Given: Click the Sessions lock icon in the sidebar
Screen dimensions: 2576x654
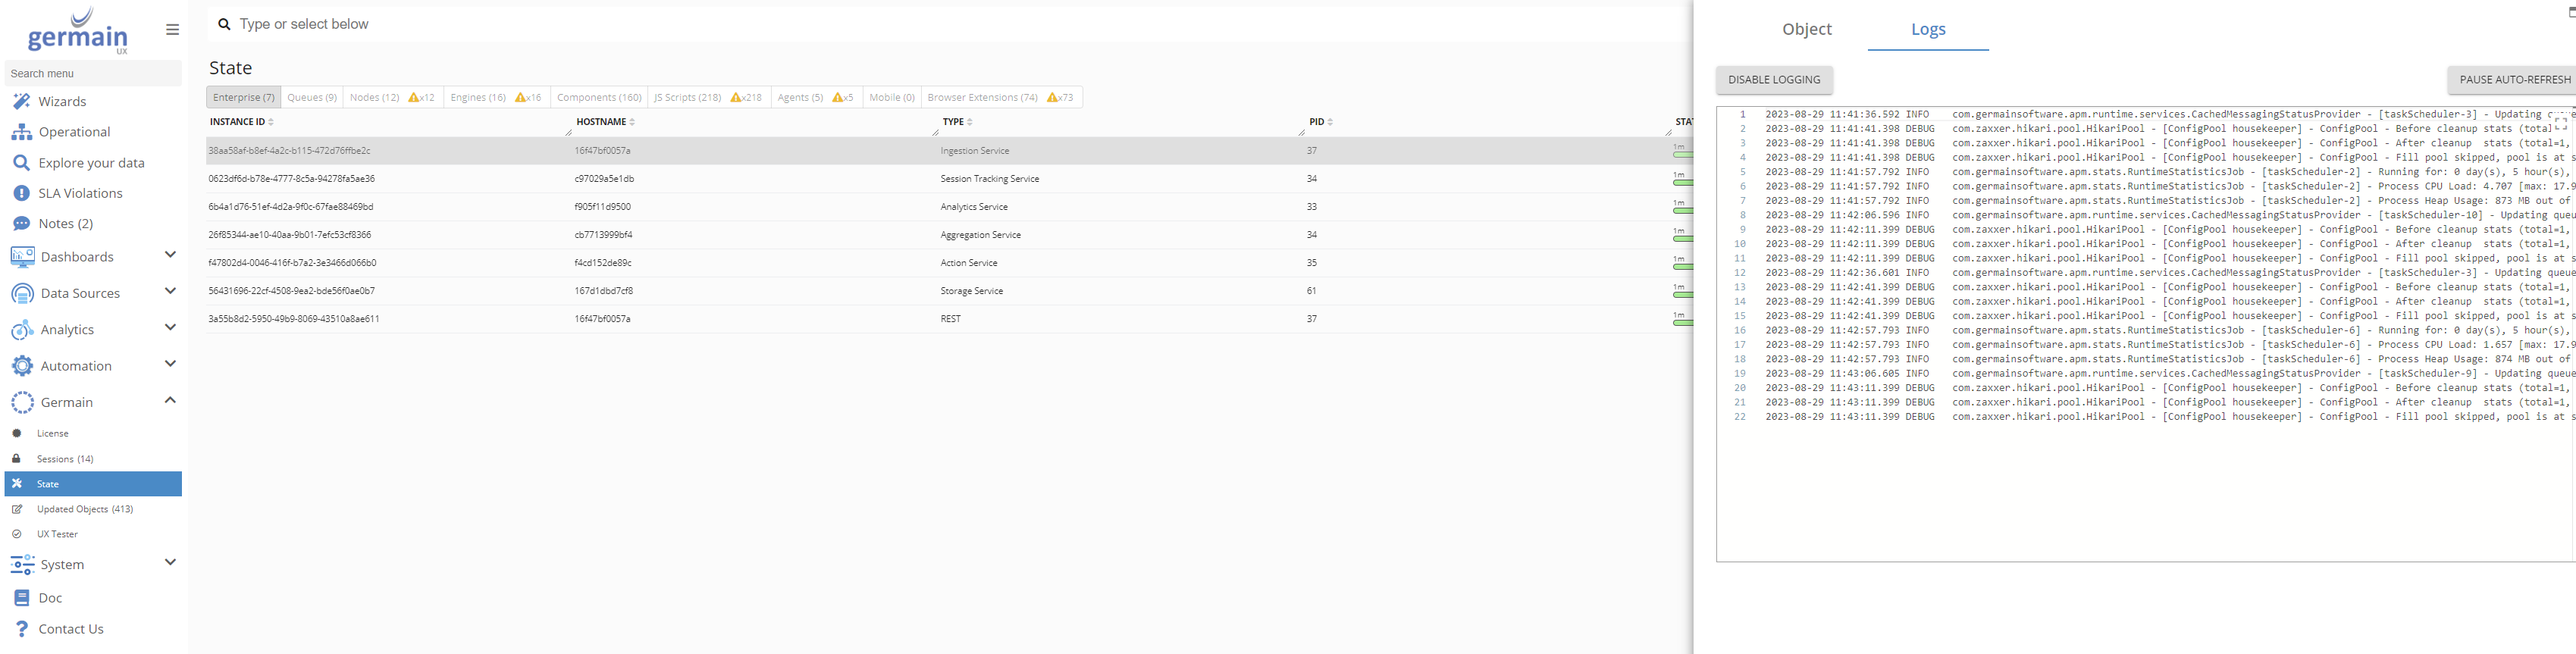Looking at the screenshot, I should (x=16, y=459).
